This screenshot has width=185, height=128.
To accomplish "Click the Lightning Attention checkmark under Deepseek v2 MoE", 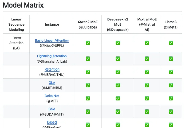I will [118, 58].
